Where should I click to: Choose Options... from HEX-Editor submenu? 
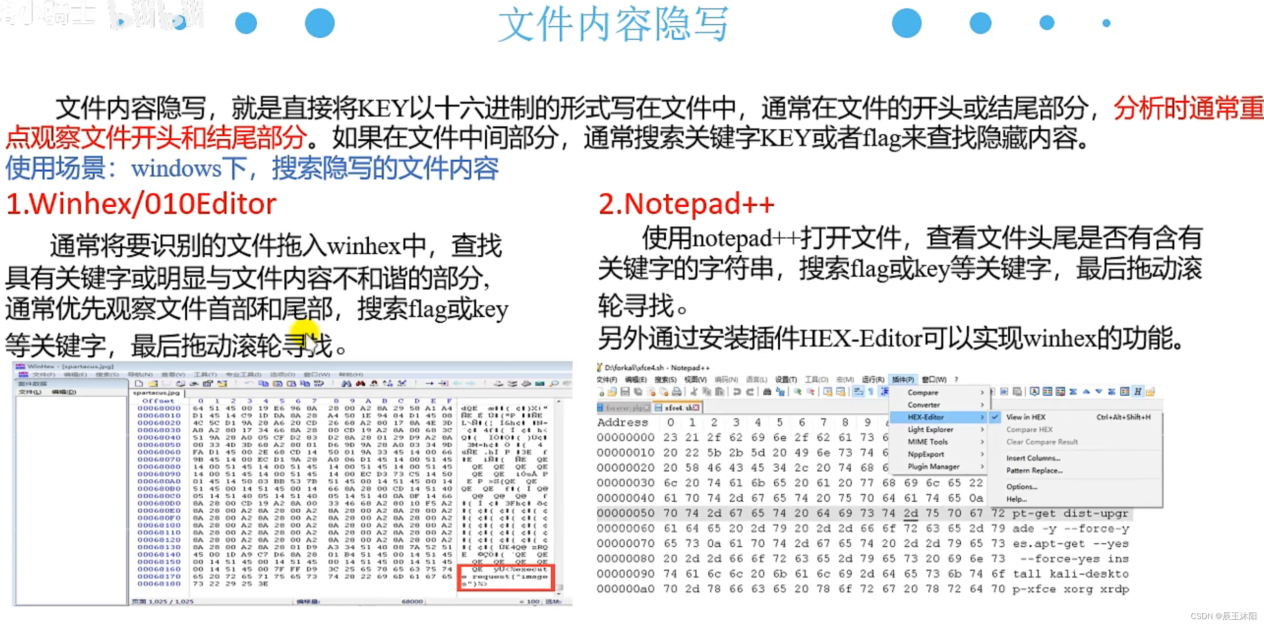tap(1021, 487)
